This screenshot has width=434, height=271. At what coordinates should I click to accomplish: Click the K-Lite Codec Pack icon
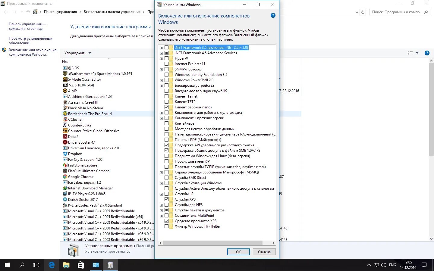click(65, 205)
